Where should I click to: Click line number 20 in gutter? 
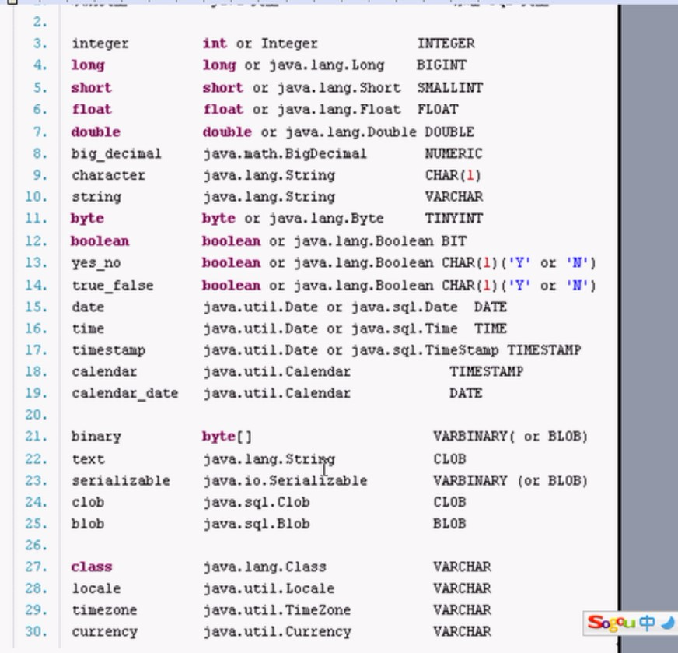36,415
